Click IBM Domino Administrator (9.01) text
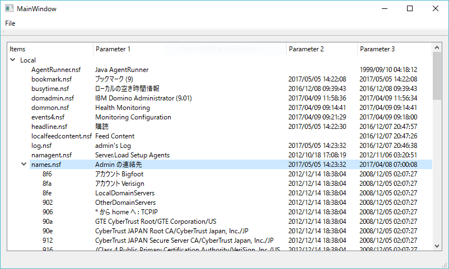The height and width of the screenshot is (269, 449). (143, 98)
